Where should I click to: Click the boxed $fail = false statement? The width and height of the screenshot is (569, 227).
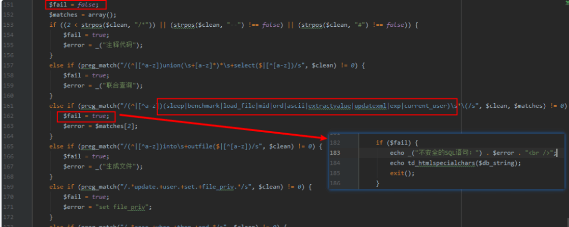(x=76, y=5)
